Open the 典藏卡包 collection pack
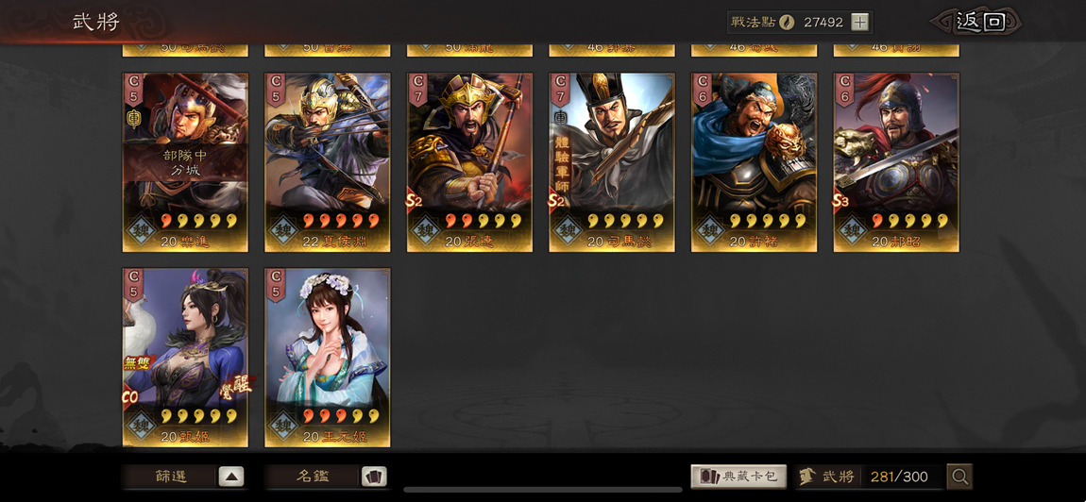 738,477
